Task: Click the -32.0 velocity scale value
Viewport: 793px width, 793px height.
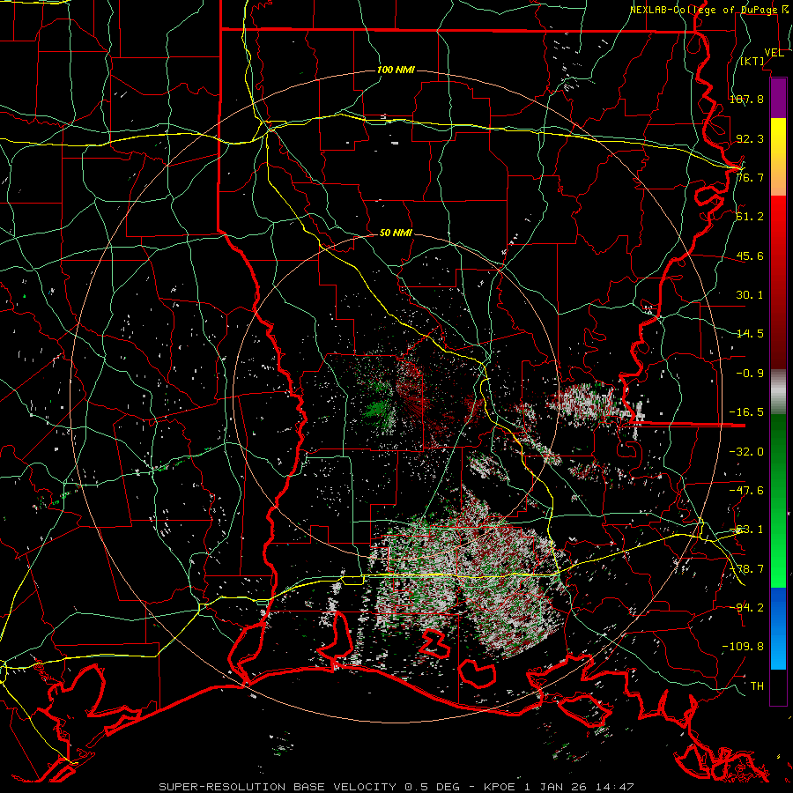Action: [x=746, y=452]
